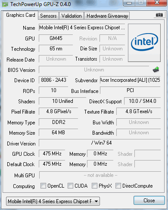Click the ROPs field showing 10

point(53,90)
